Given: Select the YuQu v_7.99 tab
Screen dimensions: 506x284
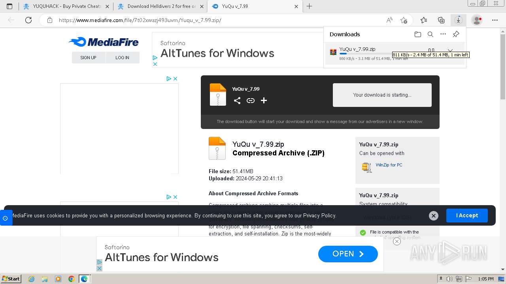Looking at the screenshot, I should click(x=255, y=6).
